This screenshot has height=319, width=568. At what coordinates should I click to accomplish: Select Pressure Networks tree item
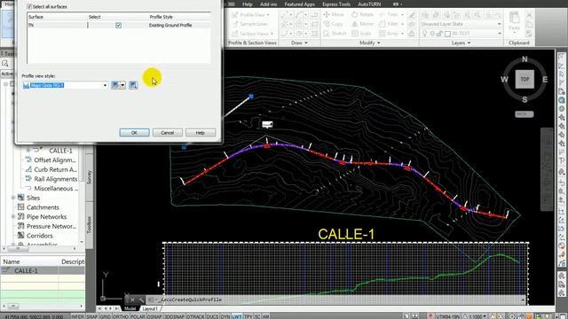click(x=51, y=226)
